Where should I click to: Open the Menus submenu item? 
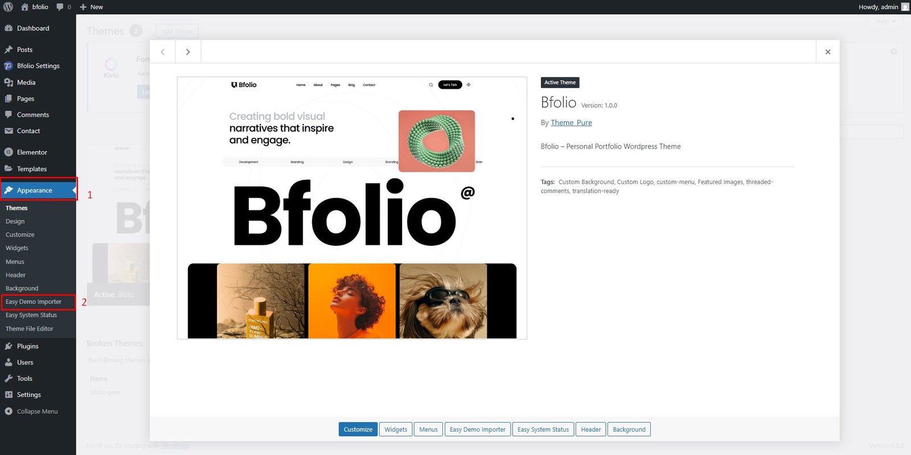pos(15,262)
